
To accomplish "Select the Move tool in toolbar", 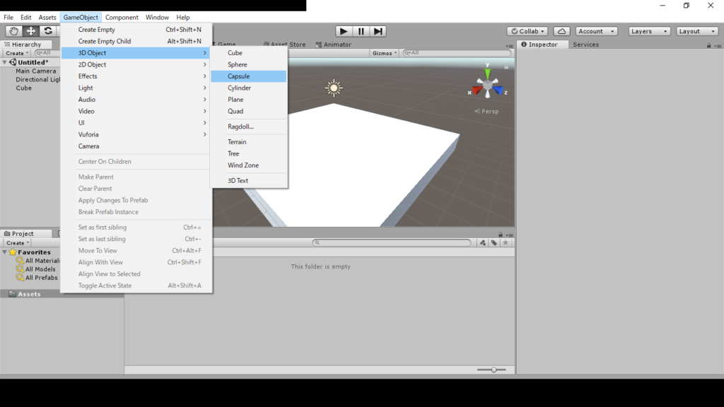I will (x=31, y=31).
